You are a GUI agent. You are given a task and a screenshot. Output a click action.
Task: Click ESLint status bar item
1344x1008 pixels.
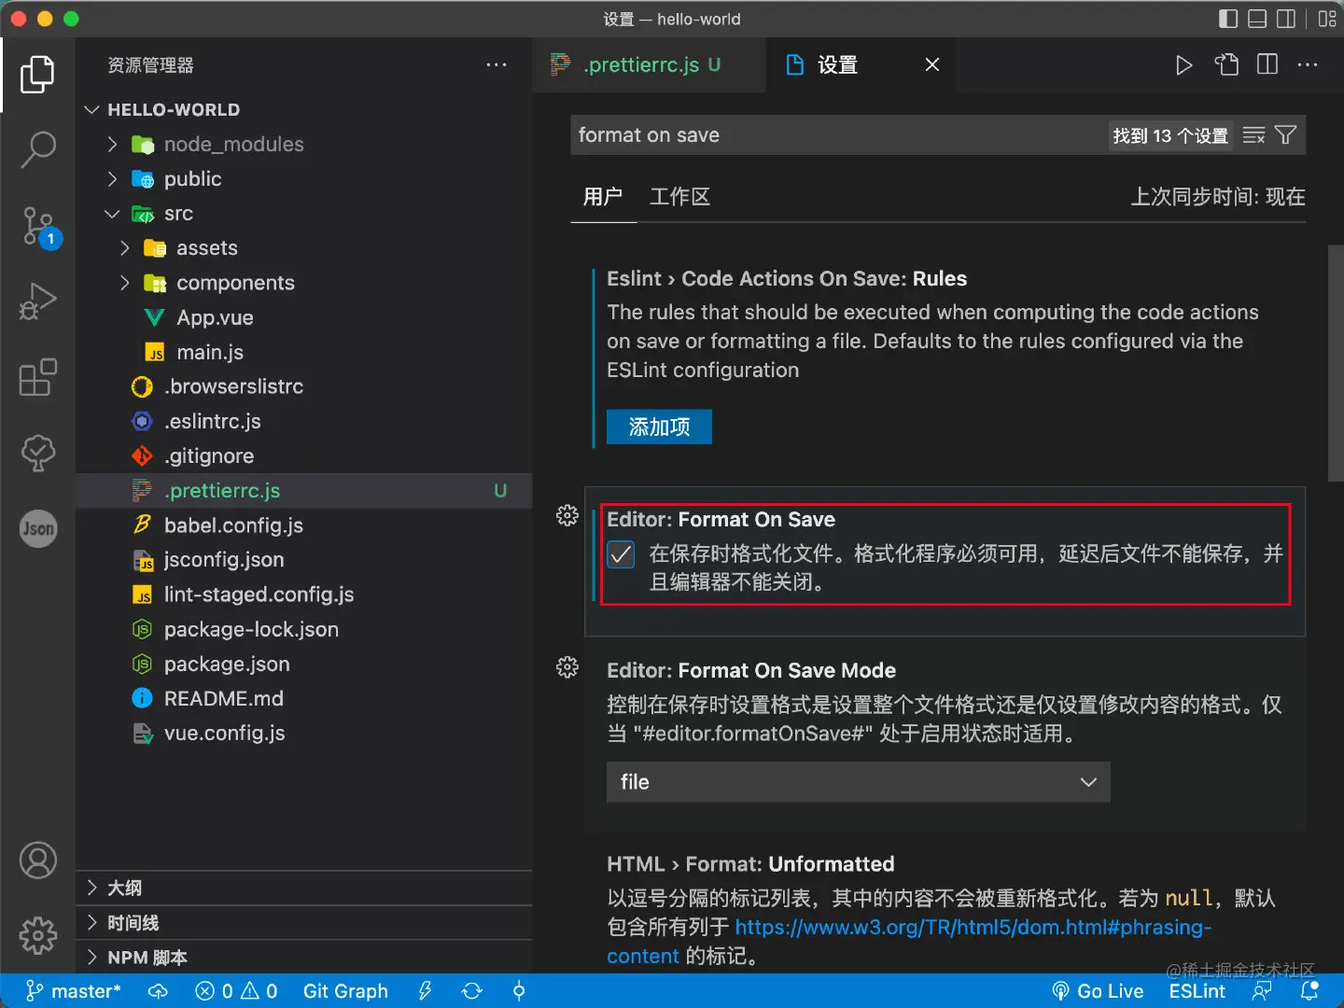click(x=1197, y=991)
